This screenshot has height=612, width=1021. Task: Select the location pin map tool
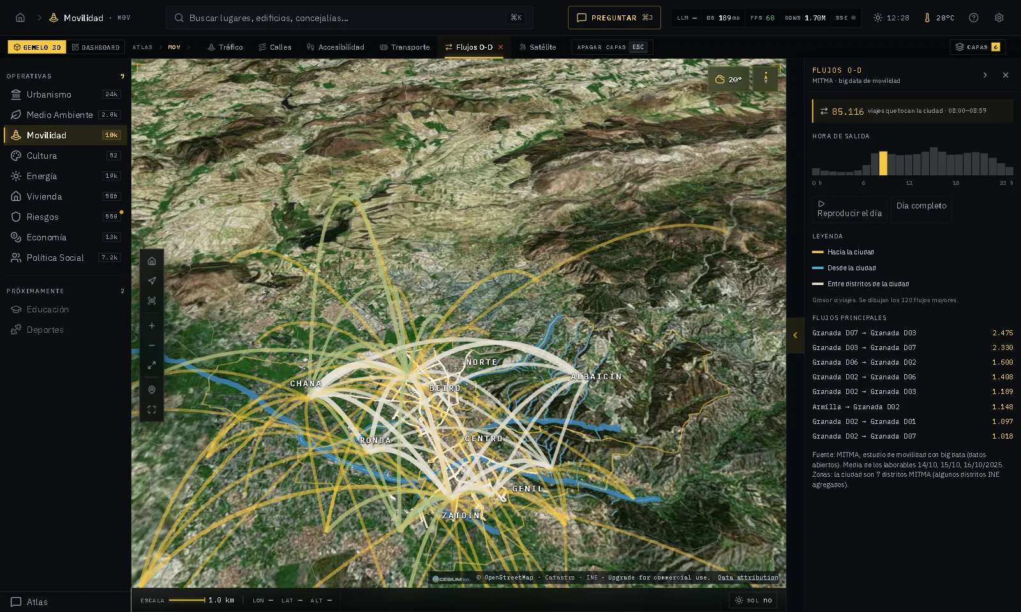pos(152,390)
